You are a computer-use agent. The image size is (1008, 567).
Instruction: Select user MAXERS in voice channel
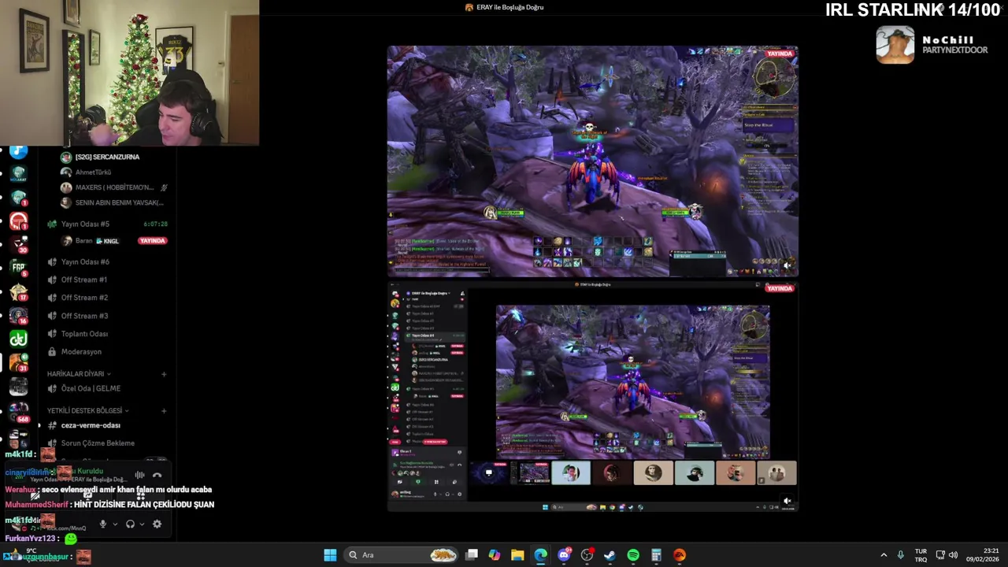(x=114, y=187)
